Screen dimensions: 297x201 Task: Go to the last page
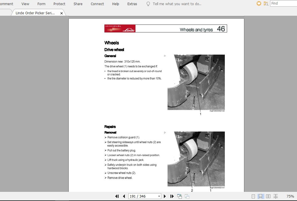pos(172,196)
